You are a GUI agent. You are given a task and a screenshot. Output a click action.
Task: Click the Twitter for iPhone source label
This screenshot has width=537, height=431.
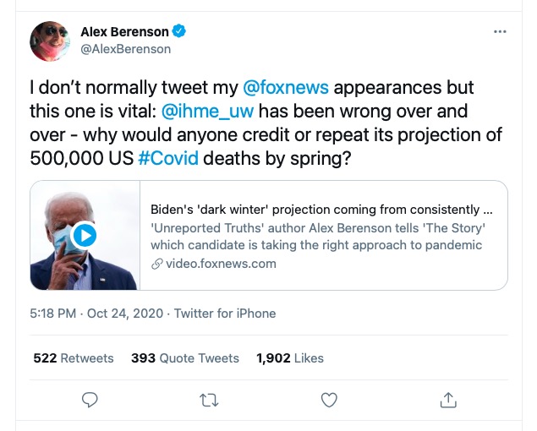tap(225, 314)
